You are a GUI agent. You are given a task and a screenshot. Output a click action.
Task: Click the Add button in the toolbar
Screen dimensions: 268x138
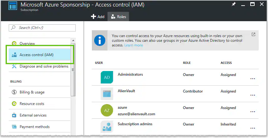point(98,17)
